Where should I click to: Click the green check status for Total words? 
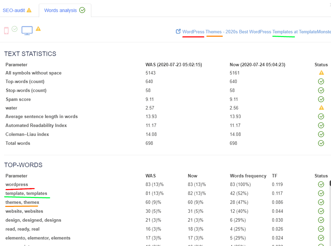tap(321, 143)
